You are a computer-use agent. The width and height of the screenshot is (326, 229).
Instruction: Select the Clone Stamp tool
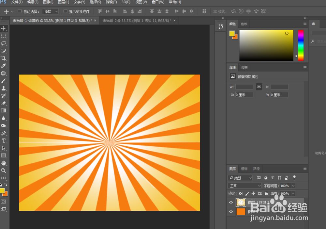[4, 88]
